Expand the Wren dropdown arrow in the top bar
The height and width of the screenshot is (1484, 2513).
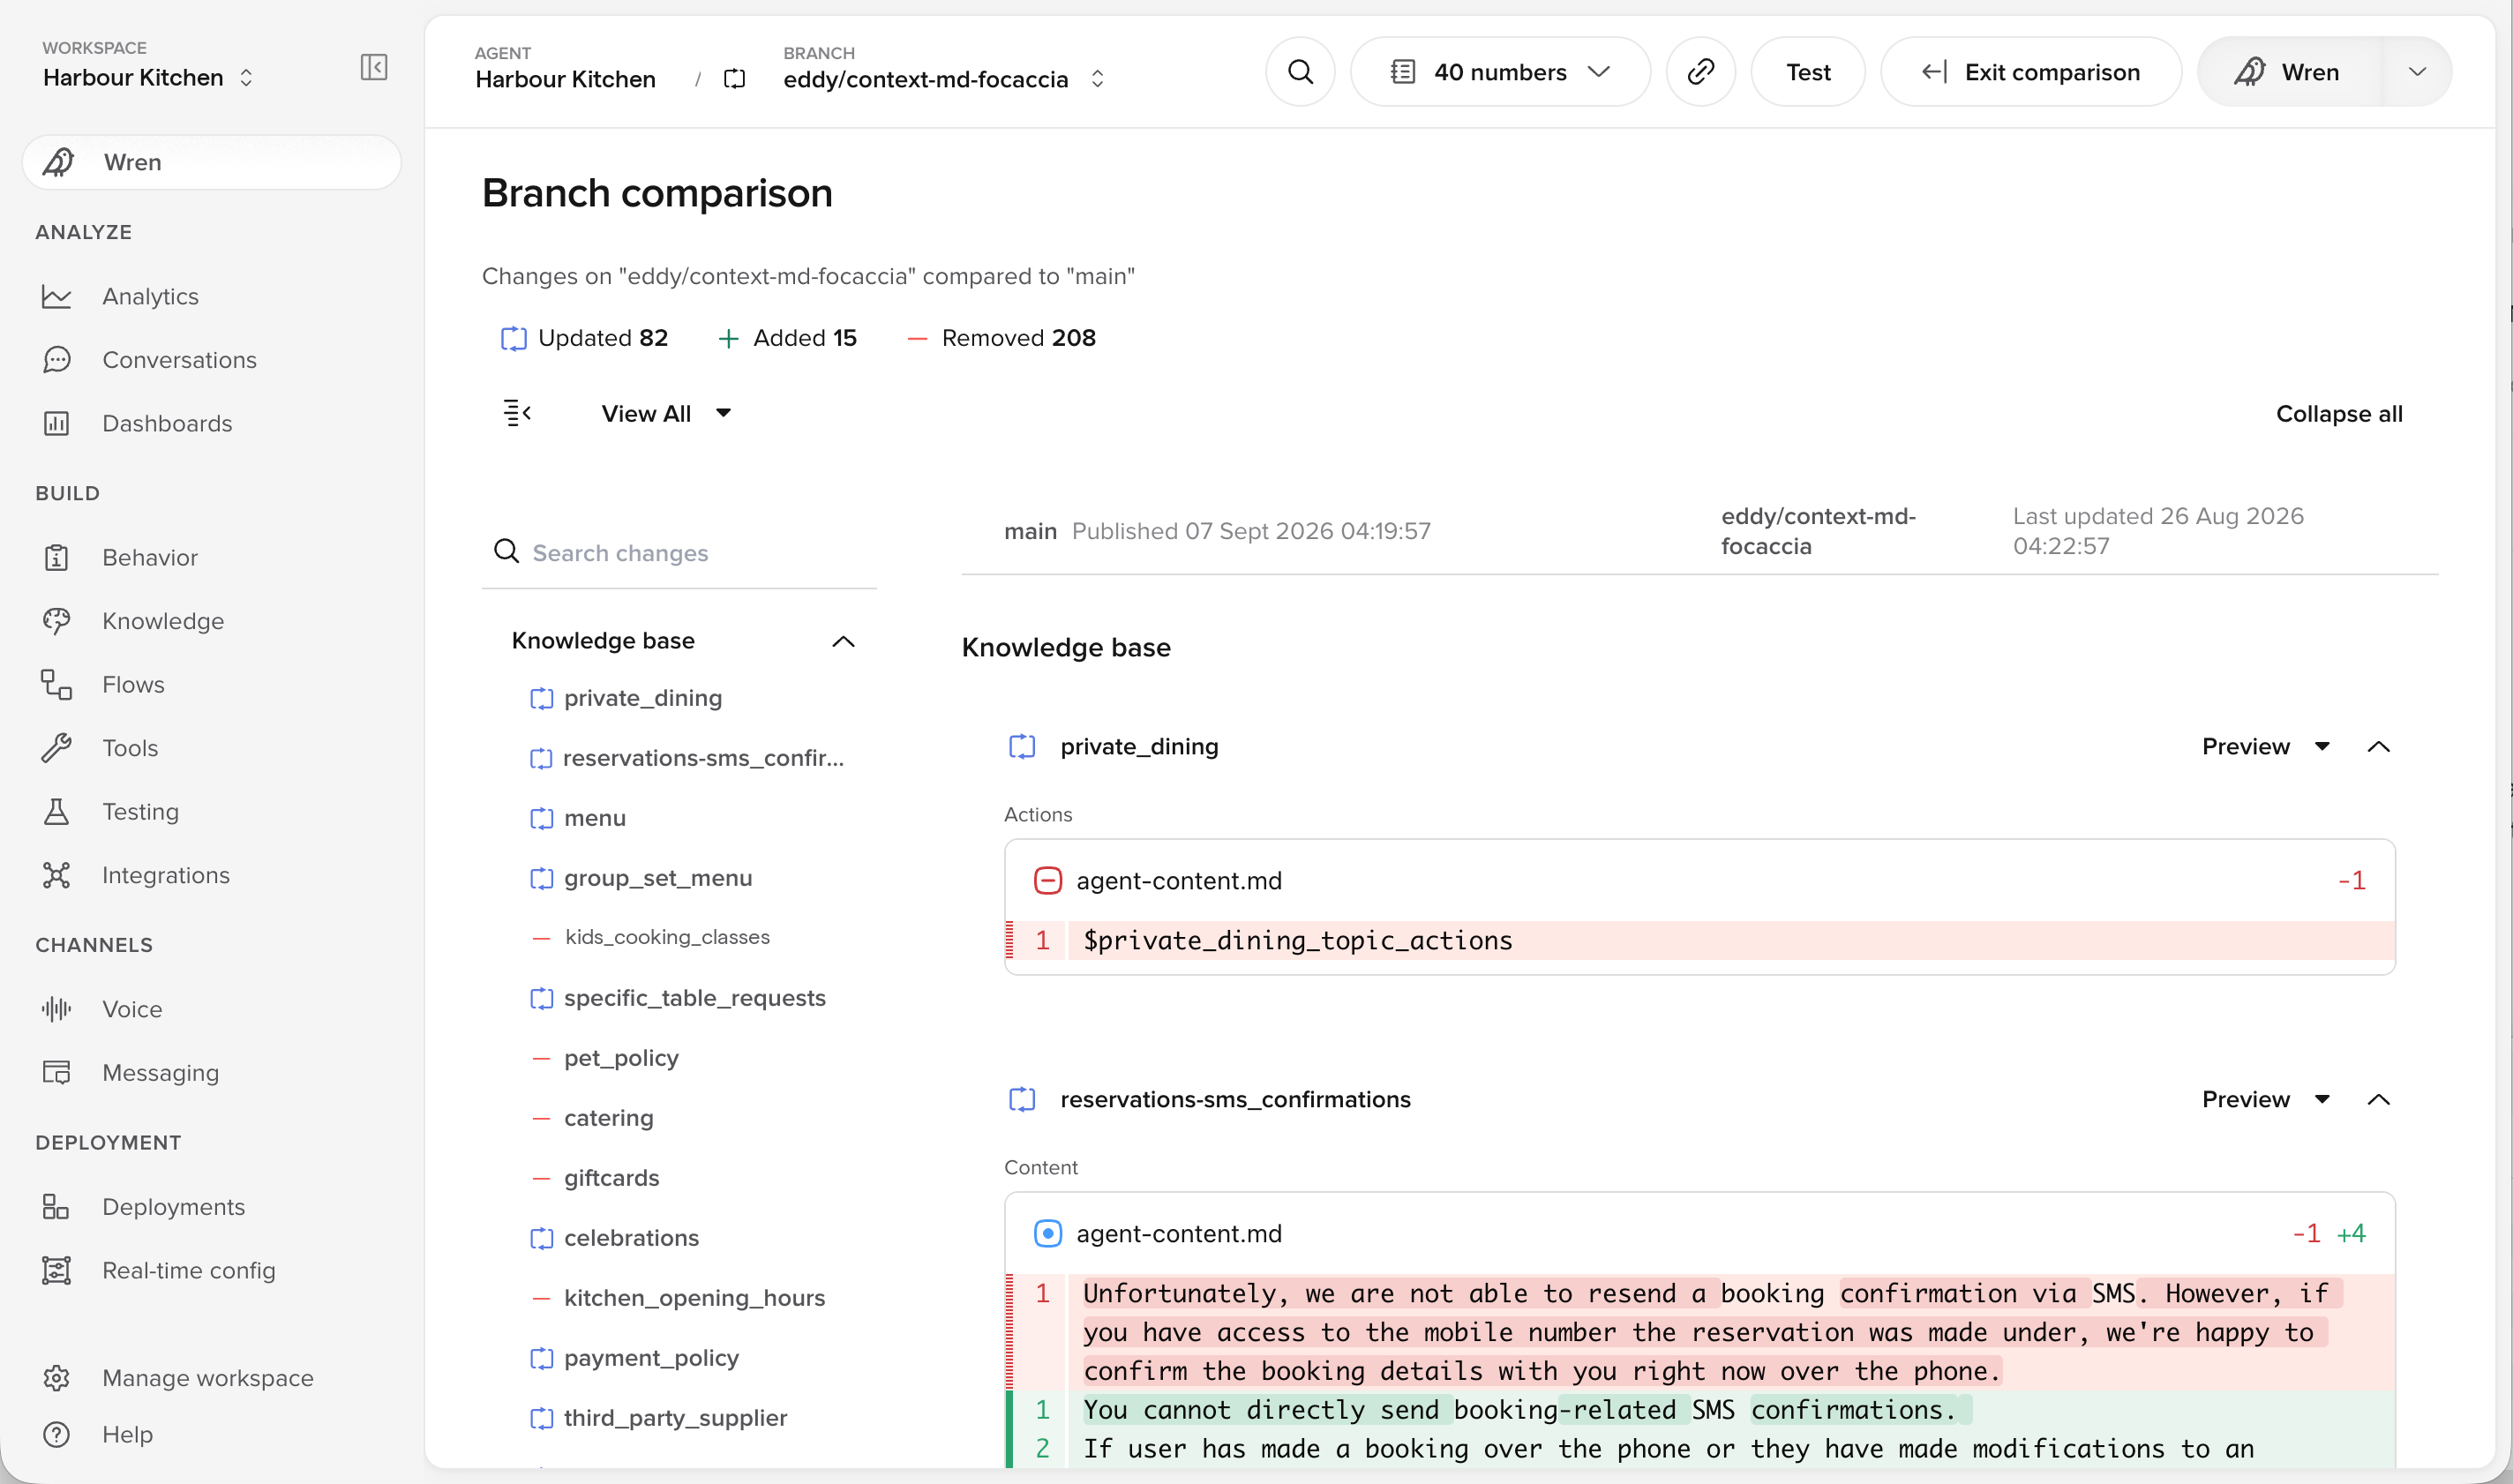point(2417,72)
